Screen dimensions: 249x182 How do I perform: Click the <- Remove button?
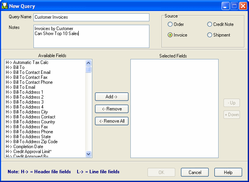tap(111, 109)
